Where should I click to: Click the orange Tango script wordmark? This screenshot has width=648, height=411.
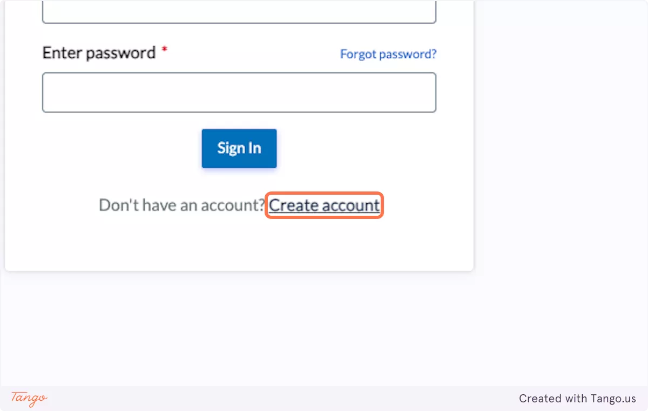[29, 399]
